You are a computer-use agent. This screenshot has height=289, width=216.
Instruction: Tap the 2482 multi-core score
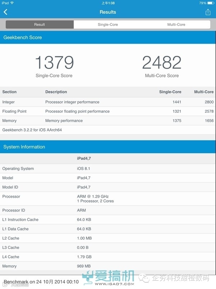(162, 62)
